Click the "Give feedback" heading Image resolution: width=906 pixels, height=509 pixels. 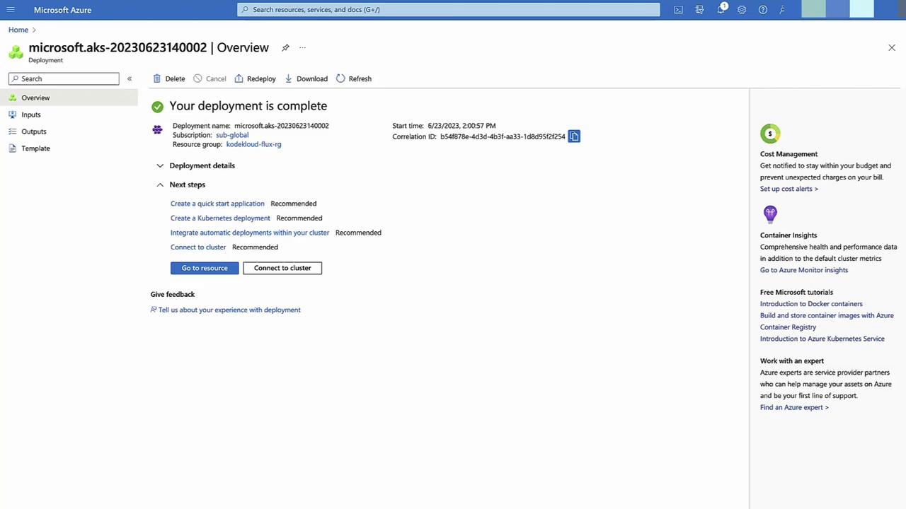point(173,294)
